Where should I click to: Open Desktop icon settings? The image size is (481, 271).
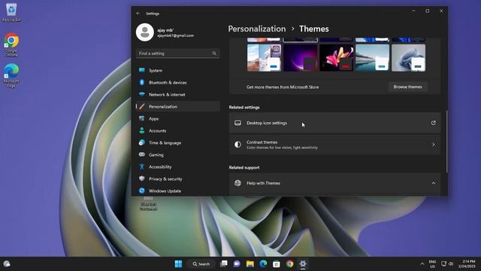pyautogui.click(x=334, y=123)
